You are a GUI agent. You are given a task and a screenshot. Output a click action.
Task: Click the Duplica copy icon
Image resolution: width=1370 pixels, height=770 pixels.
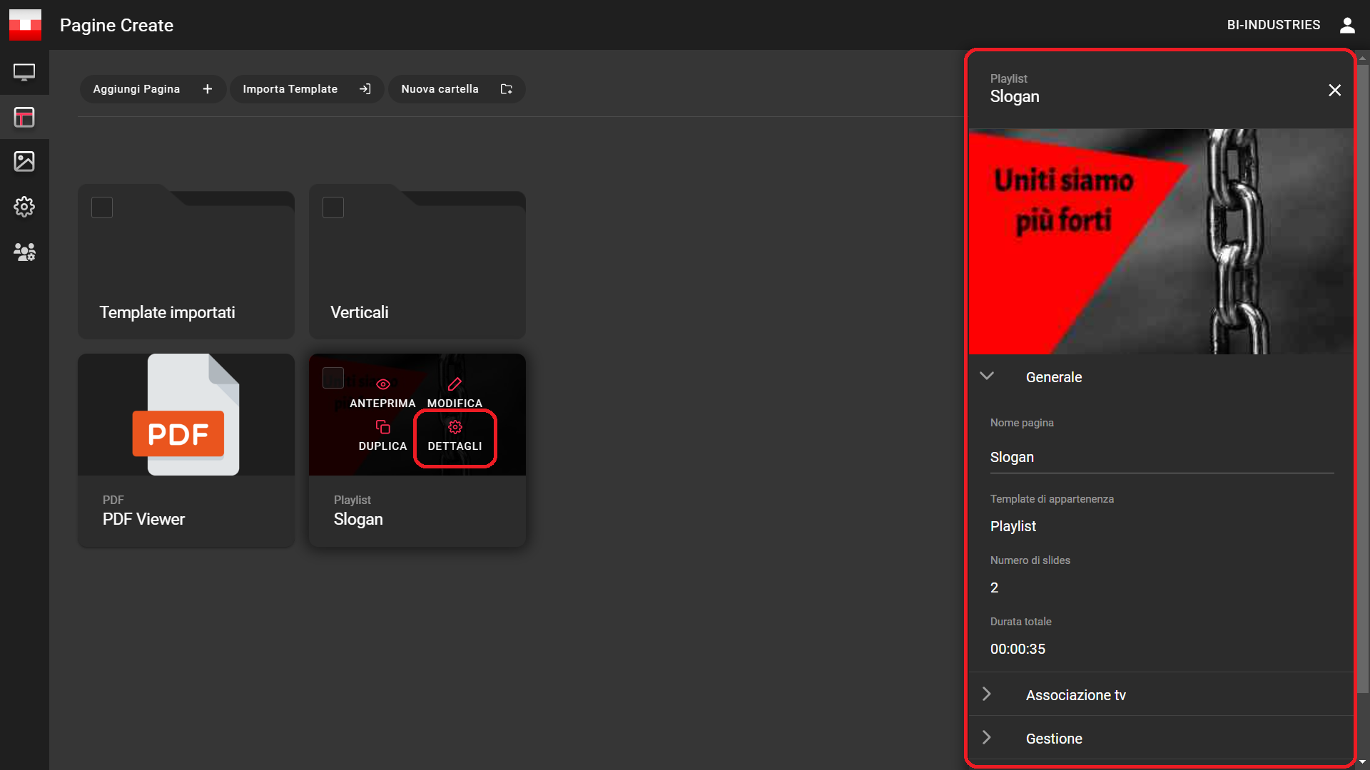pyautogui.click(x=382, y=427)
